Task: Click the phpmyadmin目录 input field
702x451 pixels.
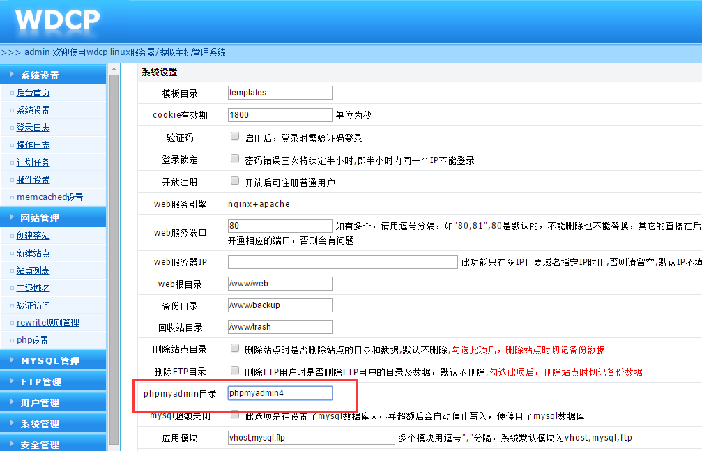Action: pos(280,394)
